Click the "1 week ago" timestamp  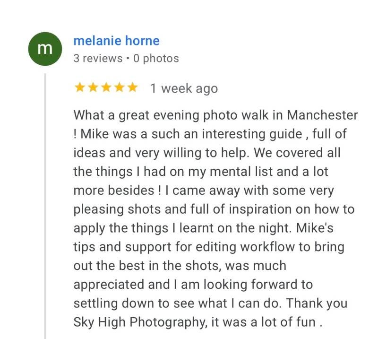(184, 88)
